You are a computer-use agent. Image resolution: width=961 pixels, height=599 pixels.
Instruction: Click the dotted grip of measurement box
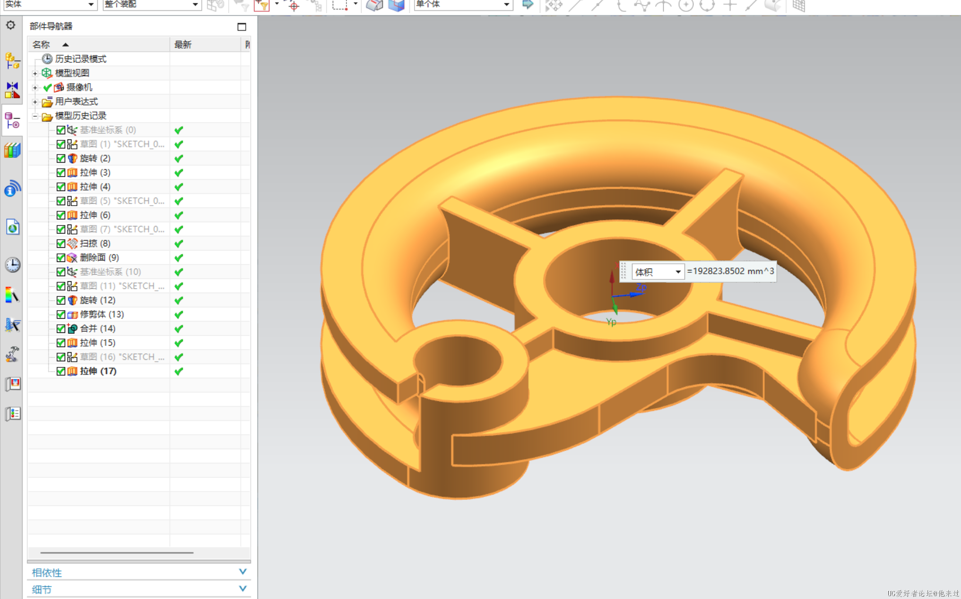[624, 271]
